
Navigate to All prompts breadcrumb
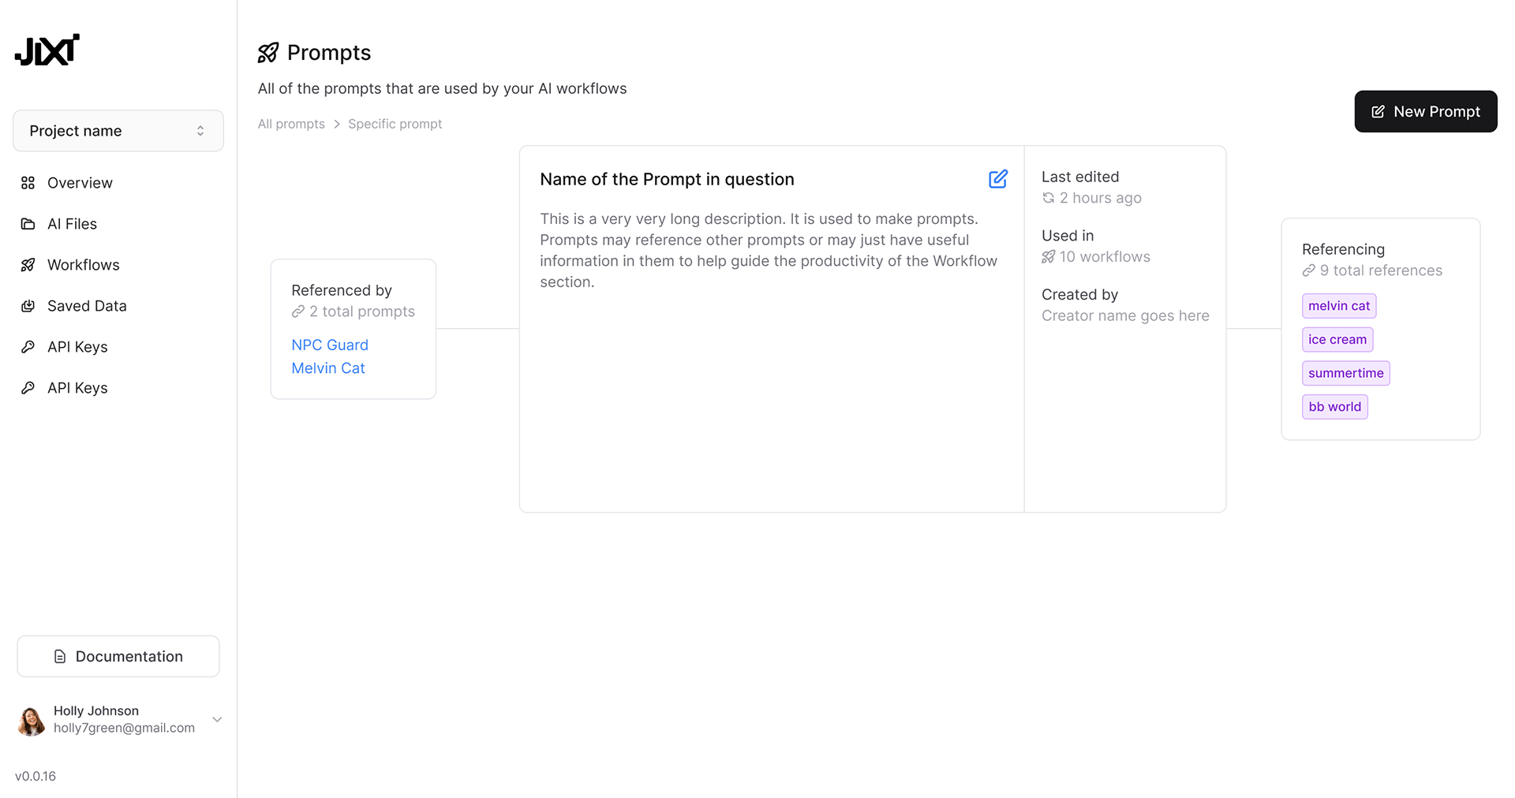point(291,124)
